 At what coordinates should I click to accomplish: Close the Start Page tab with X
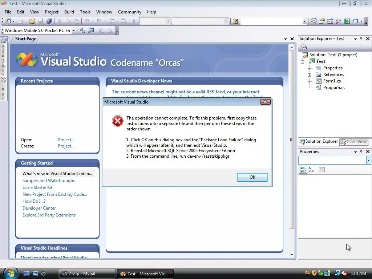292,39
